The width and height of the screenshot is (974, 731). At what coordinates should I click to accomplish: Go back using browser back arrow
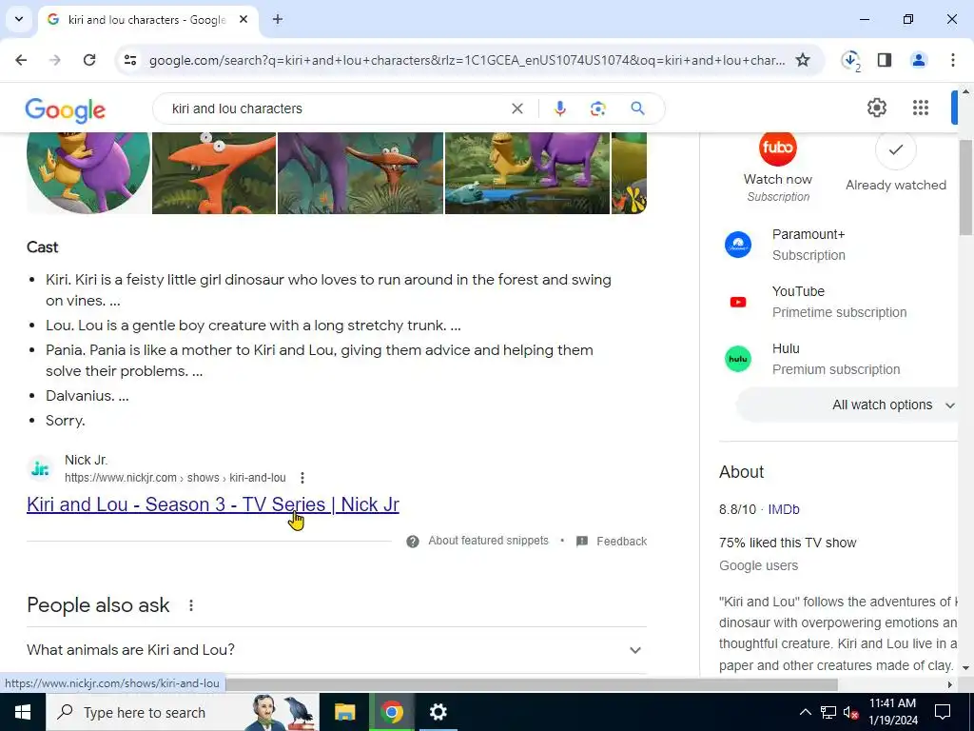(21, 60)
